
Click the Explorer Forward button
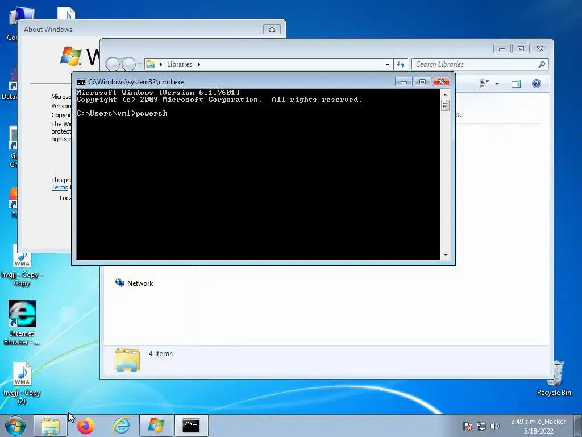click(x=128, y=64)
